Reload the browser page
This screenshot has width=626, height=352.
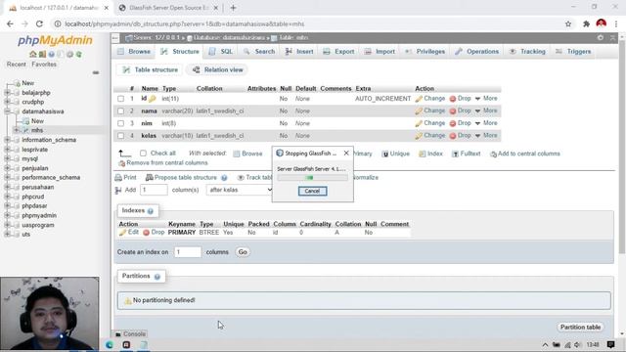39,23
